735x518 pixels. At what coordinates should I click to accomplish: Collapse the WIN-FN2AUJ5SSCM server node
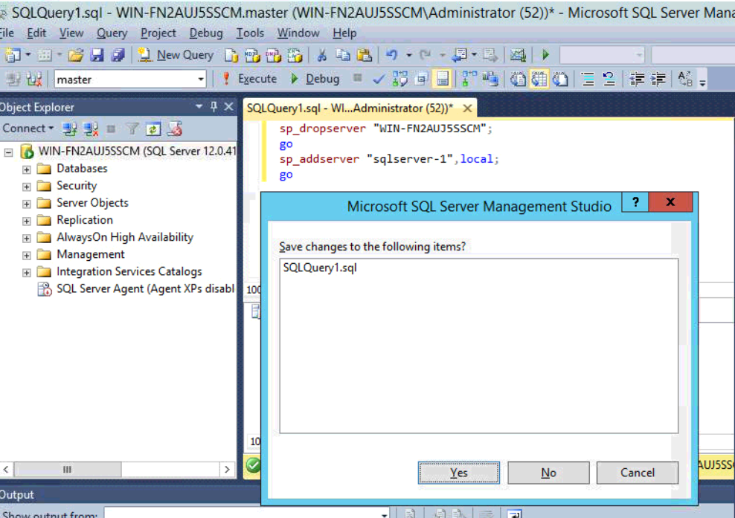[8, 152]
